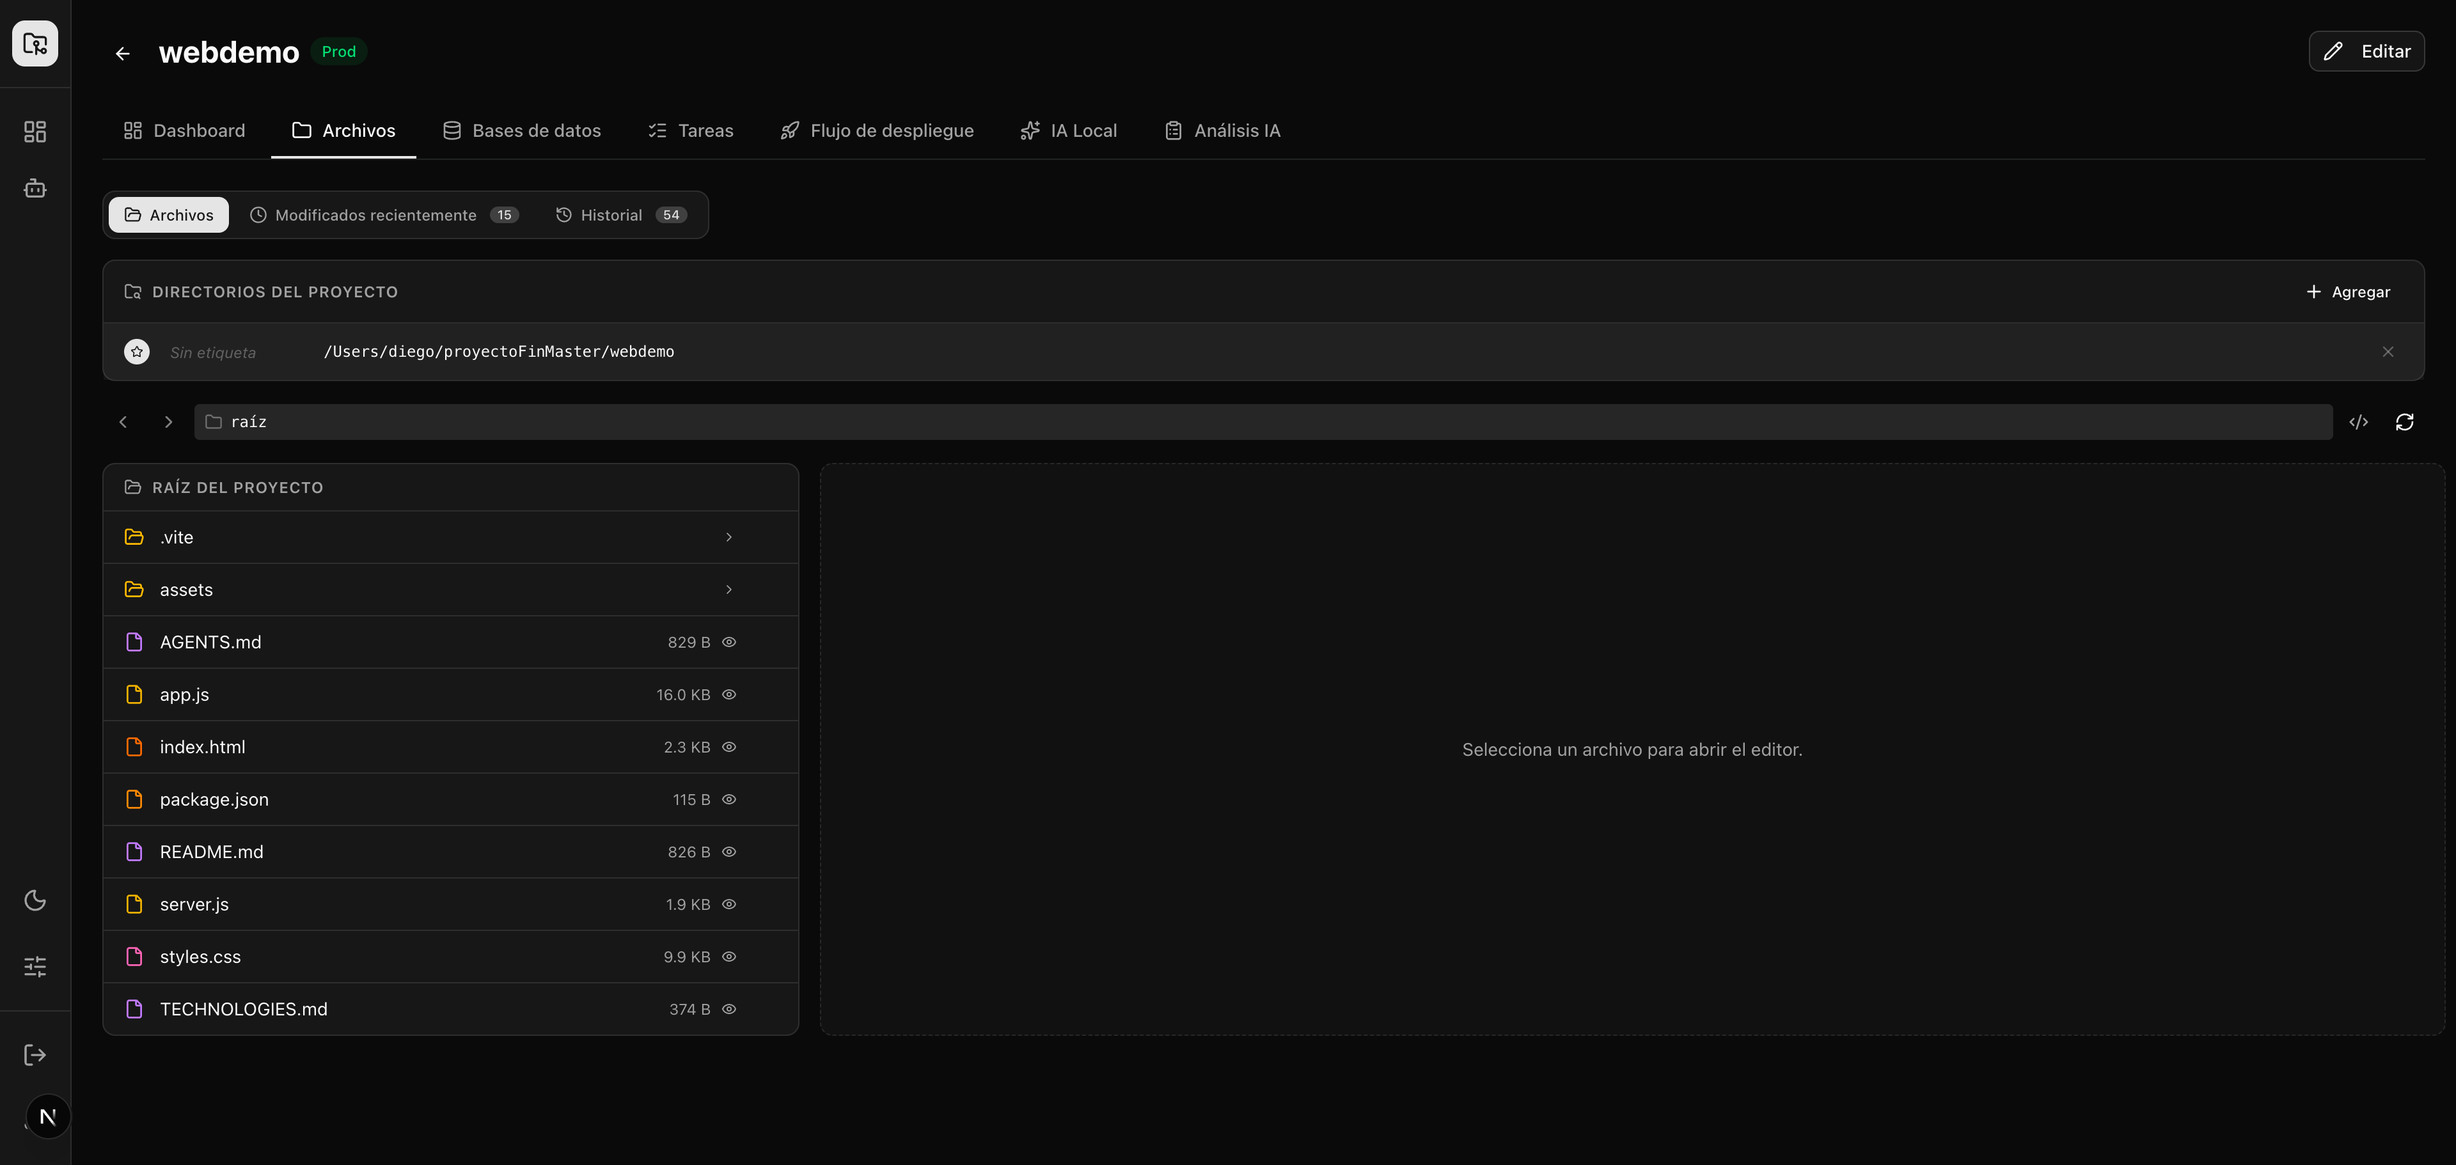Expand the assets folder
The width and height of the screenshot is (2456, 1165).
pos(729,589)
